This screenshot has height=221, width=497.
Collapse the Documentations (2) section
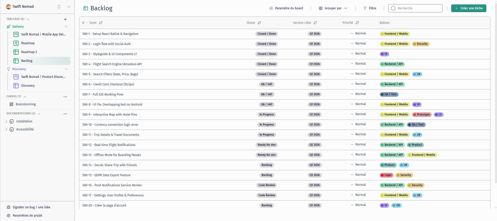point(39,114)
